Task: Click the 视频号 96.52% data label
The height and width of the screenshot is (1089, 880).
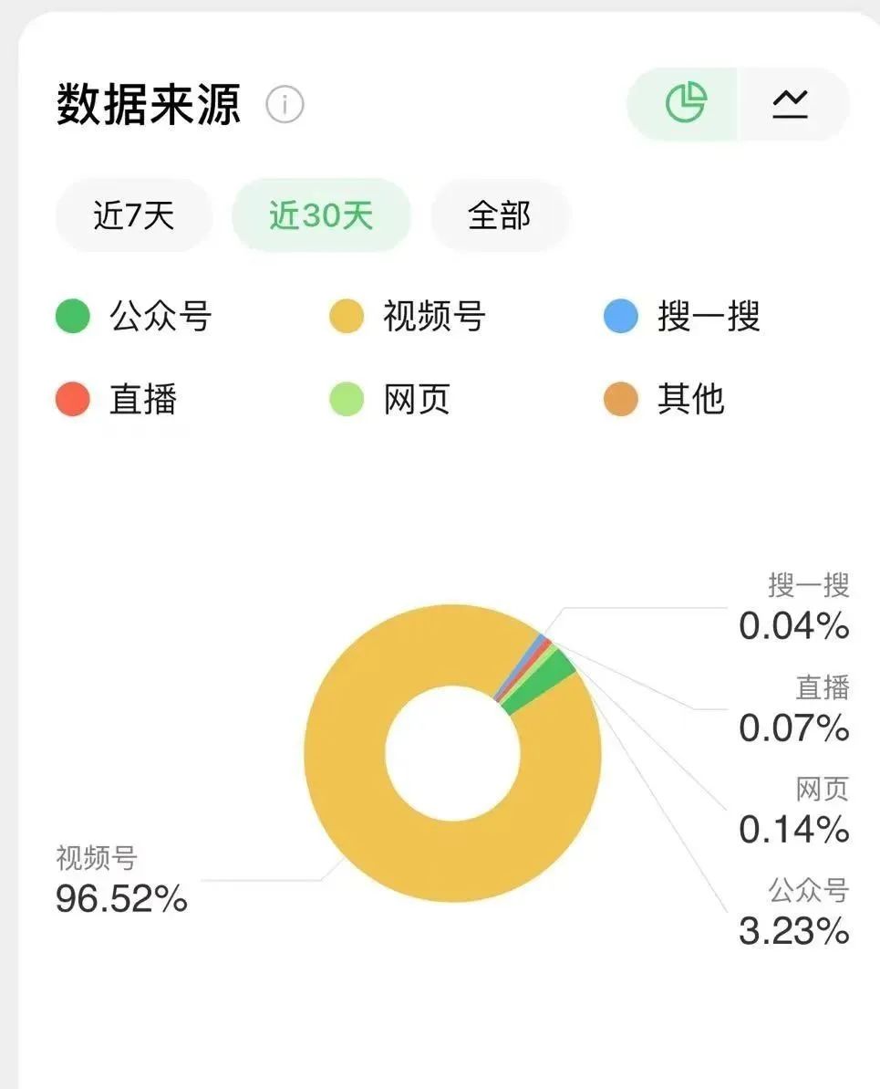Action: click(121, 880)
